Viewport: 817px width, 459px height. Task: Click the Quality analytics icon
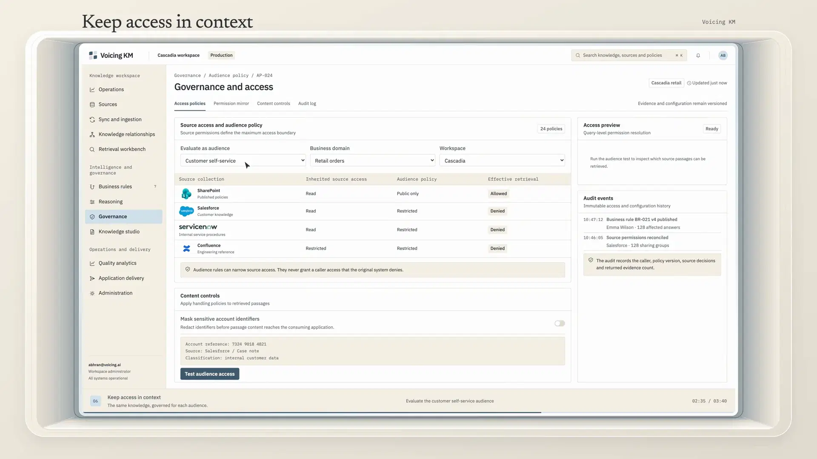point(92,263)
